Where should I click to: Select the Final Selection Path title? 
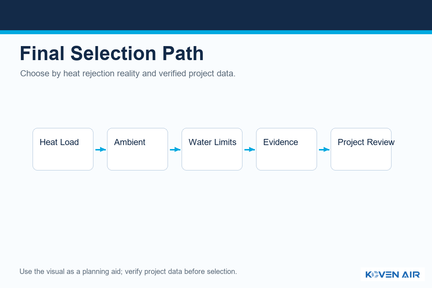coord(112,53)
